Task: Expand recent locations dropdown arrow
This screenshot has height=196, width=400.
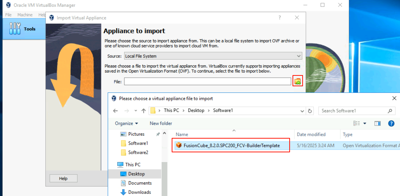Action: (136, 111)
